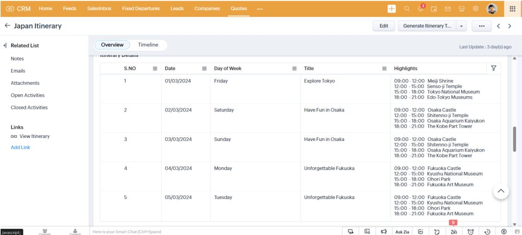The width and height of the screenshot is (522, 235).
Task: Open the Title column menu
Action: pyautogui.click(x=384, y=69)
